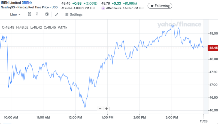Open the indicators sigma icon
The height and width of the screenshot is (124, 218).
(37, 14)
